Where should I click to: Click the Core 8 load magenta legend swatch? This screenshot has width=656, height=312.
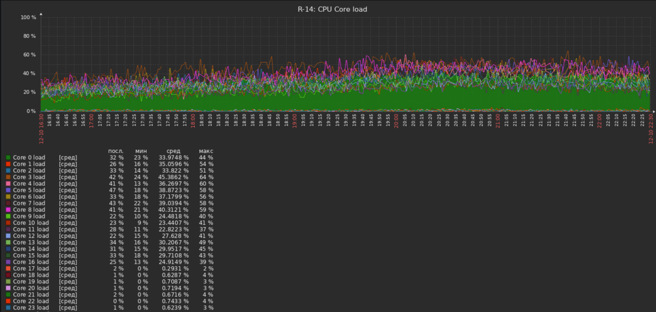(x=8, y=210)
